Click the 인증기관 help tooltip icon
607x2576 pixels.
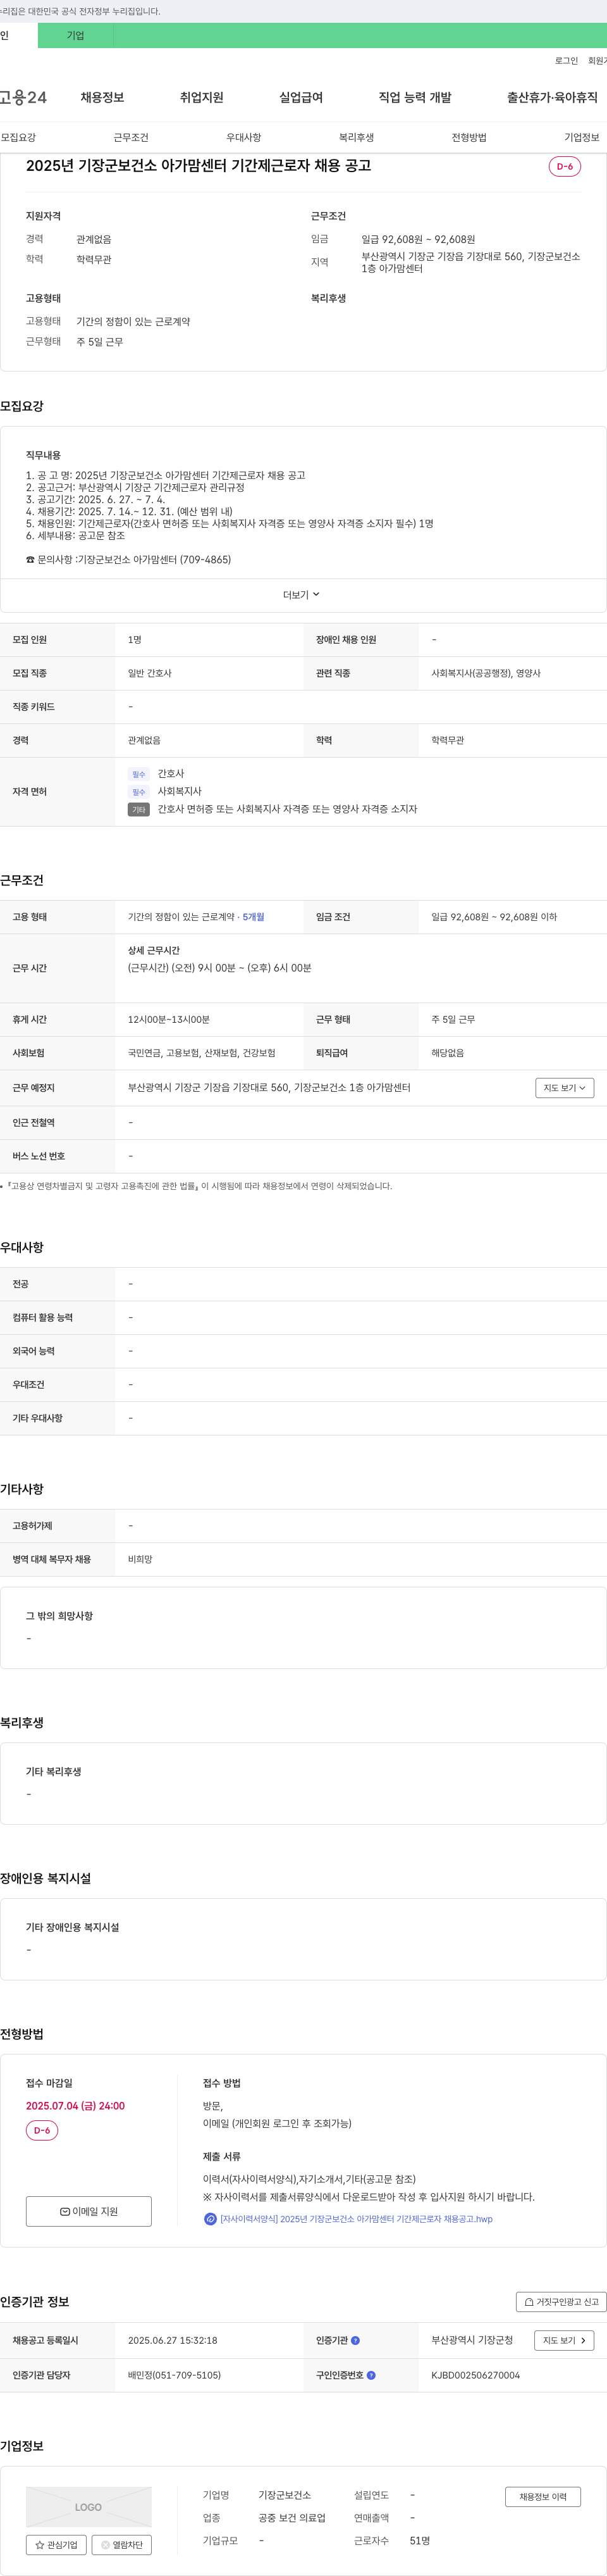point(355,2341)
